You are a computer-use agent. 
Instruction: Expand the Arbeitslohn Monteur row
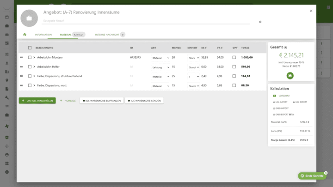(34, 58)
